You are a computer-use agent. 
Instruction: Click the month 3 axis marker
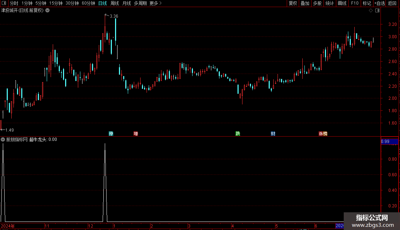click(x=189, y=226)
